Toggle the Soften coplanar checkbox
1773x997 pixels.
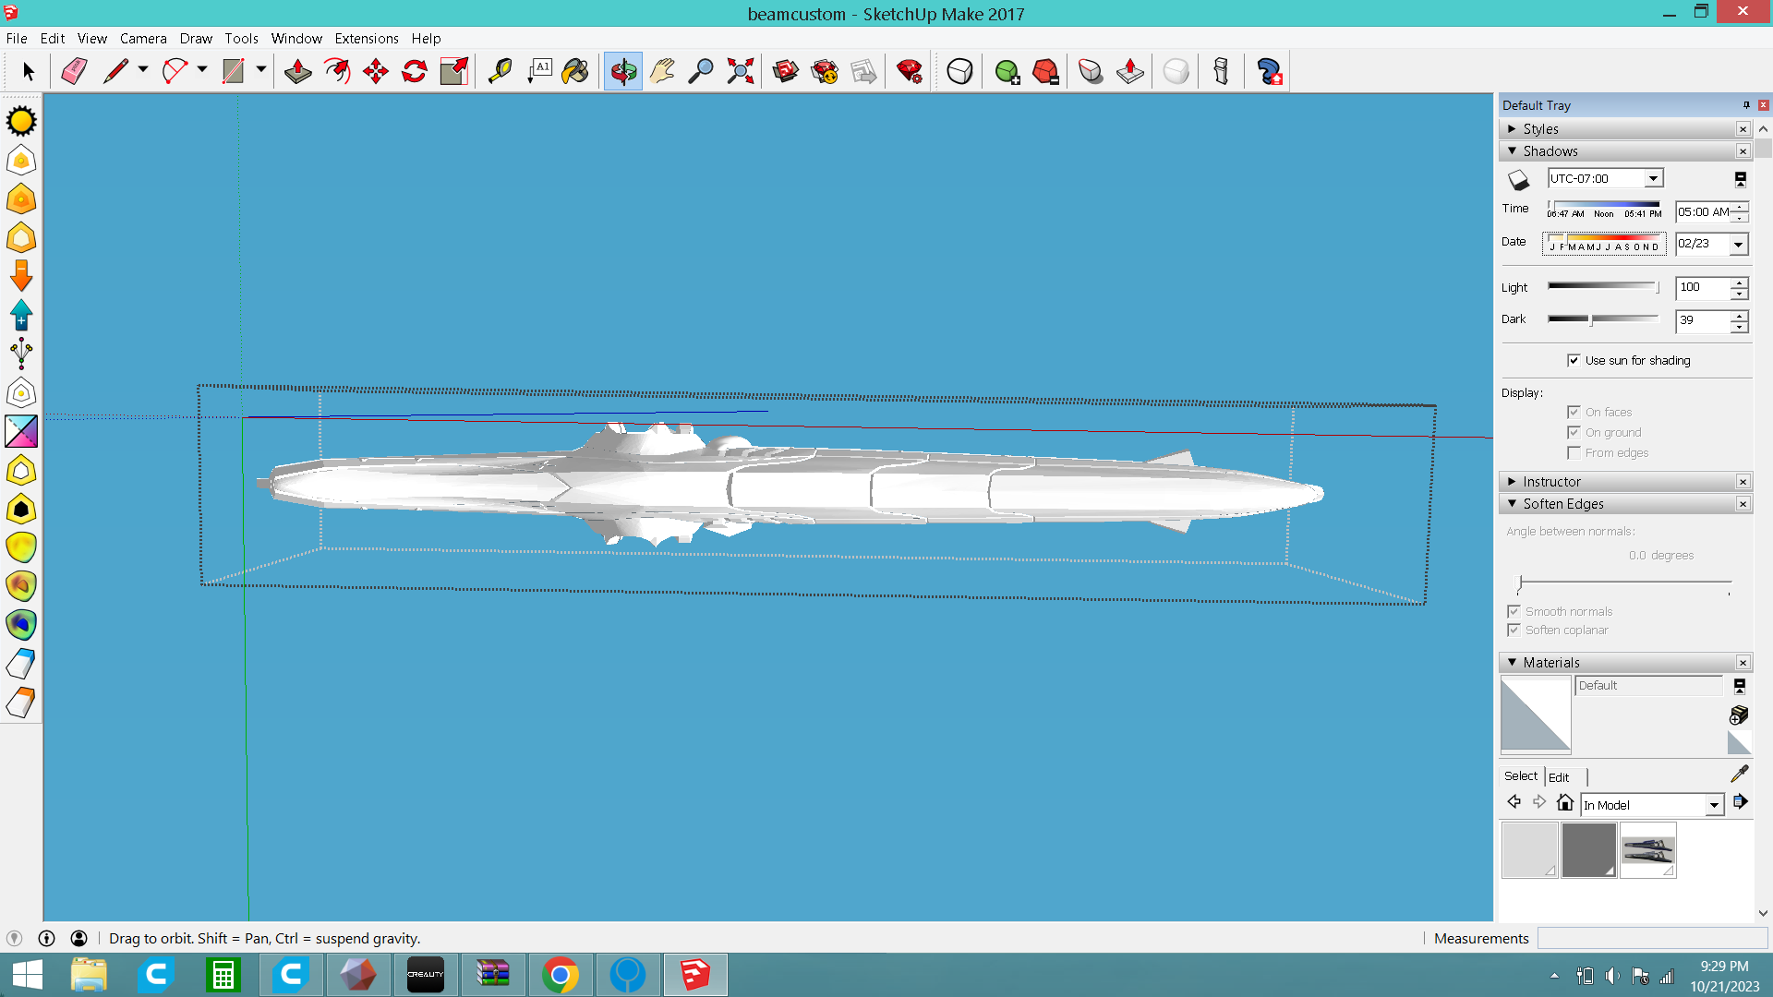(x=1514, y=630)
